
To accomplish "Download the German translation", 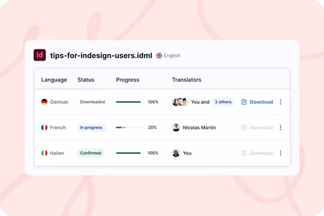I will tap(257, 102).
